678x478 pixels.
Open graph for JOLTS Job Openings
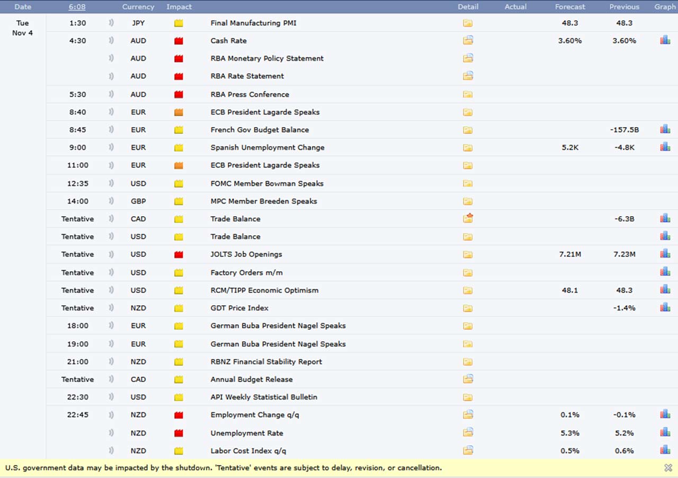click(x=665, y=254)
